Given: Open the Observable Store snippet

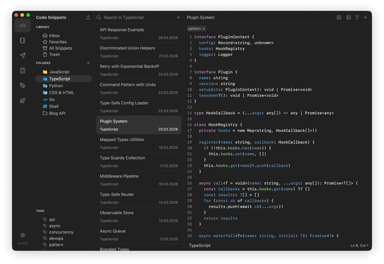Looking at the screenshot, I should click(139, 217).
